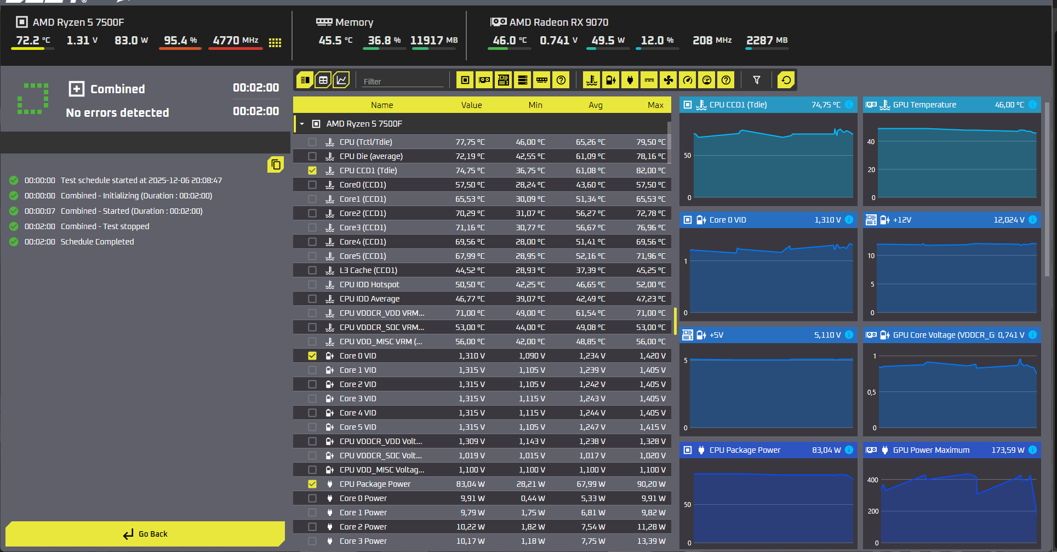Click the Combined test icon
The width and height of the screenshot is (1057, 552).
pyautogui.click(x=77, y=89)
